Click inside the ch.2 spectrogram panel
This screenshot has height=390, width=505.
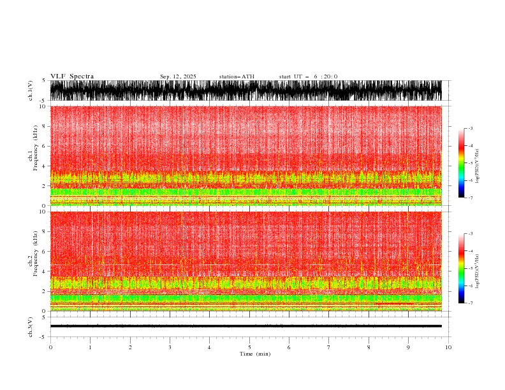coord(245,261)
